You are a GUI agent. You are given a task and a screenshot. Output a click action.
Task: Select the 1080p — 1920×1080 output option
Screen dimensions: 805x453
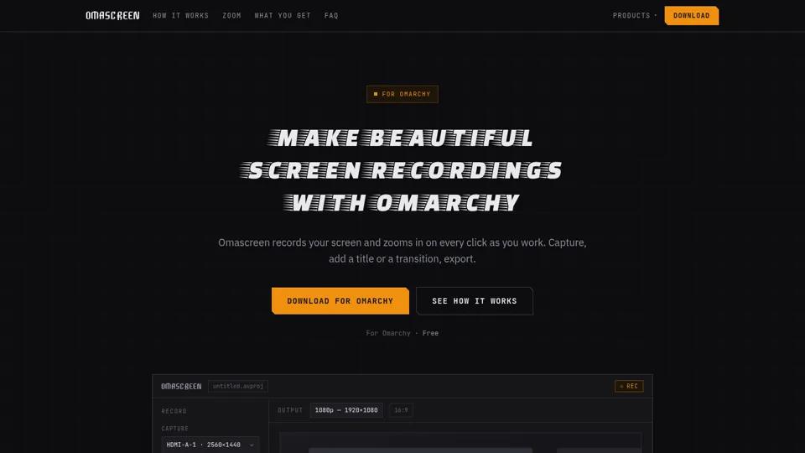(x=346, y=410)
